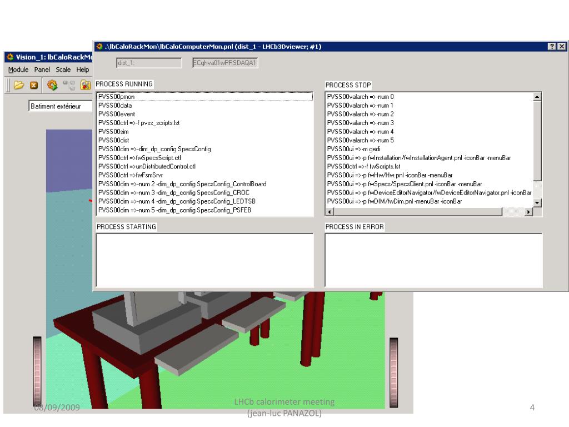Select SpecsConfig_CROC process row

205,192
